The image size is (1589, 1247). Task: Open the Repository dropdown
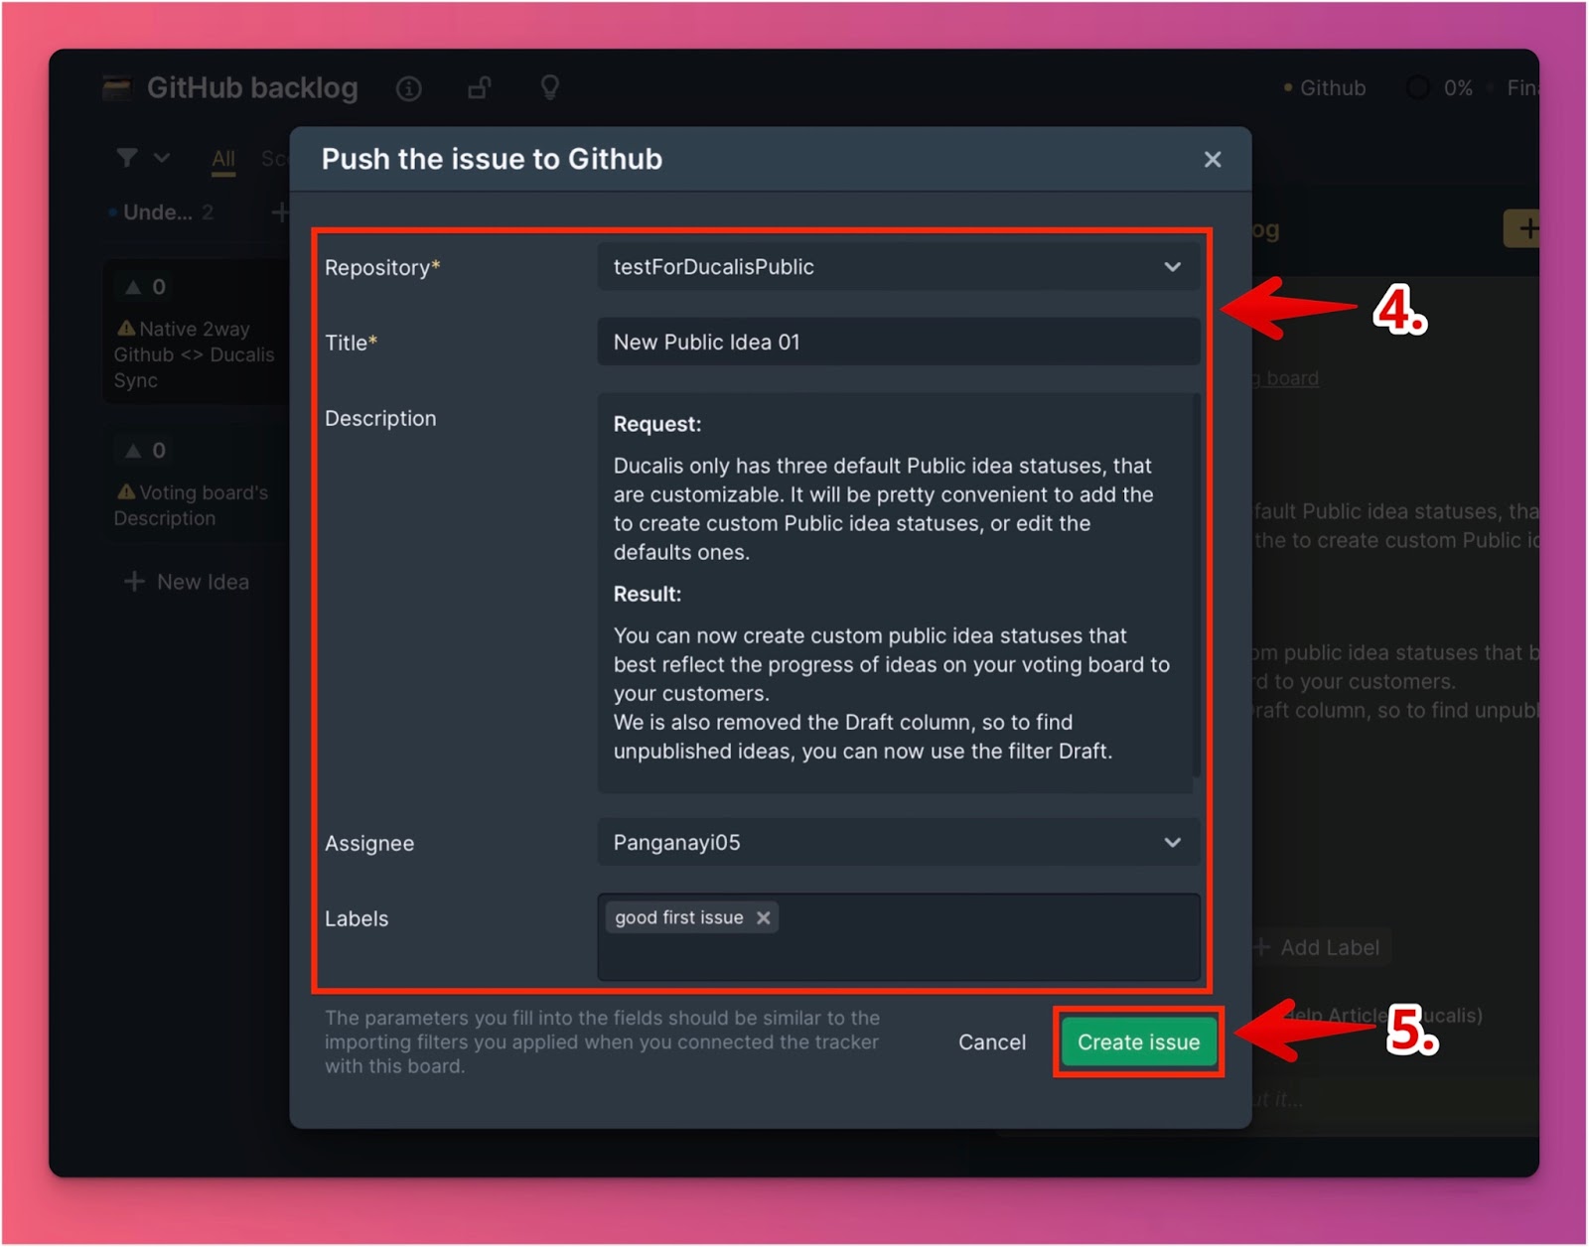click(898, 267)
